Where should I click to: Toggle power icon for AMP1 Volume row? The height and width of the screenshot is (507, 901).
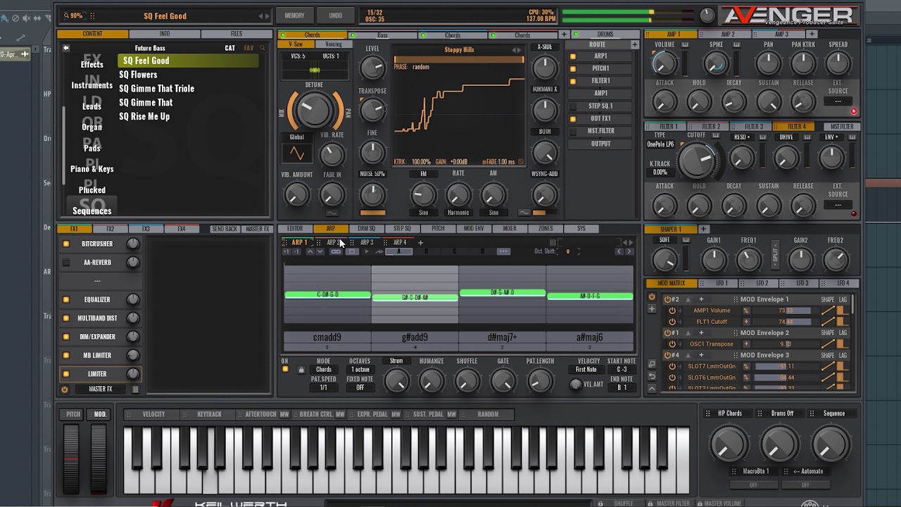[672, 311]
